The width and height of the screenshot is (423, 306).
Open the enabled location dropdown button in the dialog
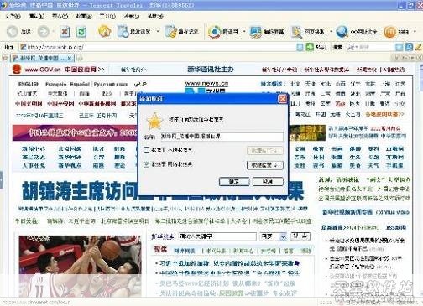(x=265, y=165)
